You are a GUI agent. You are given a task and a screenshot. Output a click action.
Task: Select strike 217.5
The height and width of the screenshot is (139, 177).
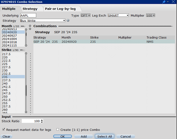coord(13,54)
